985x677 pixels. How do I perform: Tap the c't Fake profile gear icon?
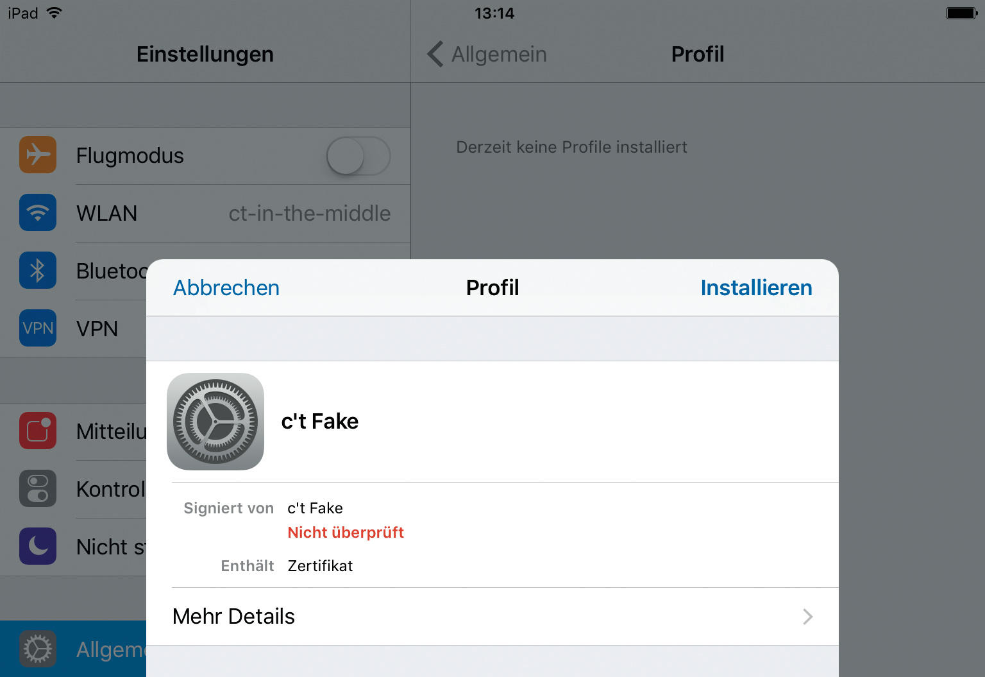pyautogui.click(x=215, y=422)
